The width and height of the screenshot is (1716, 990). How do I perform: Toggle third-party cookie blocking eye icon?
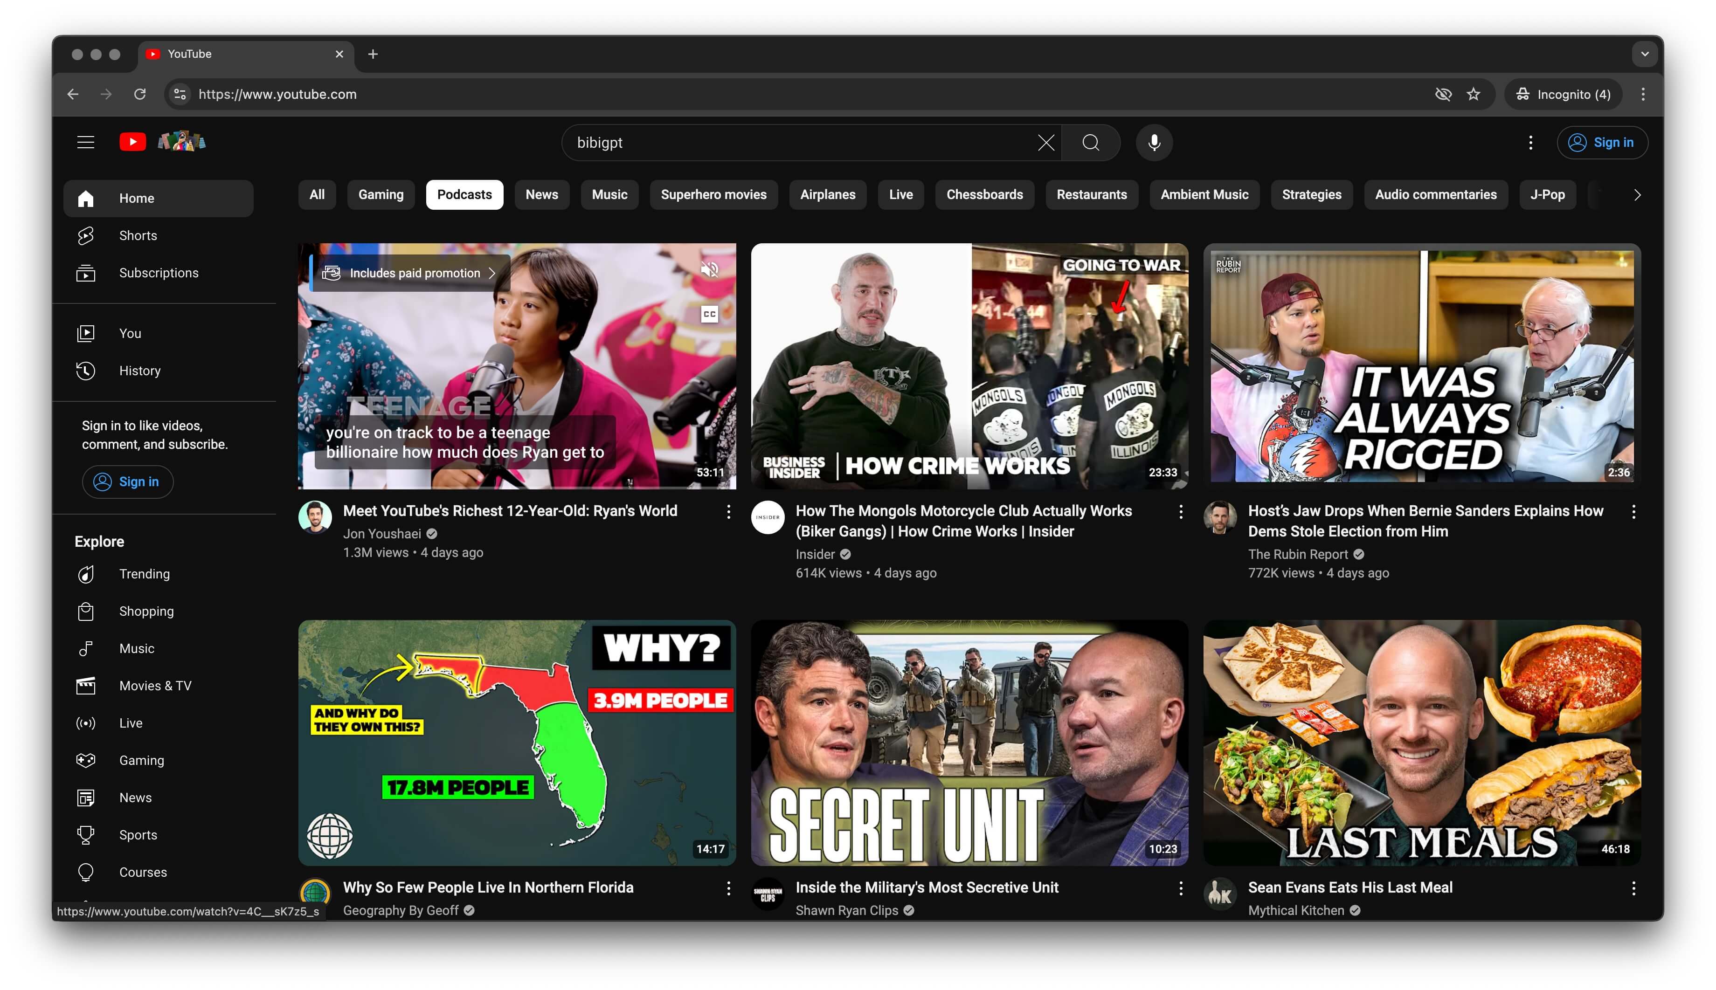(x=1443, y=95)
